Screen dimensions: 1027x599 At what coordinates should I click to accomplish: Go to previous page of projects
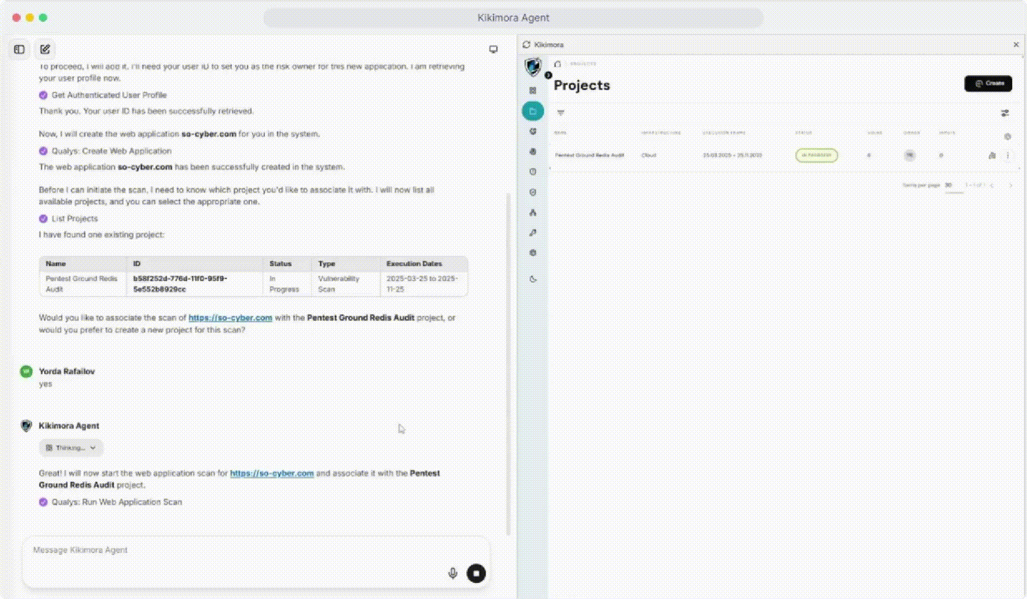coord(992,185)
